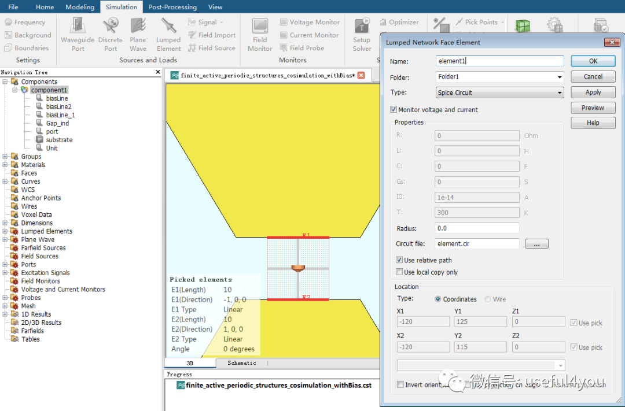Add a Field Probe
The height and width of the screenshot is (411, 625).
[302, 48]
